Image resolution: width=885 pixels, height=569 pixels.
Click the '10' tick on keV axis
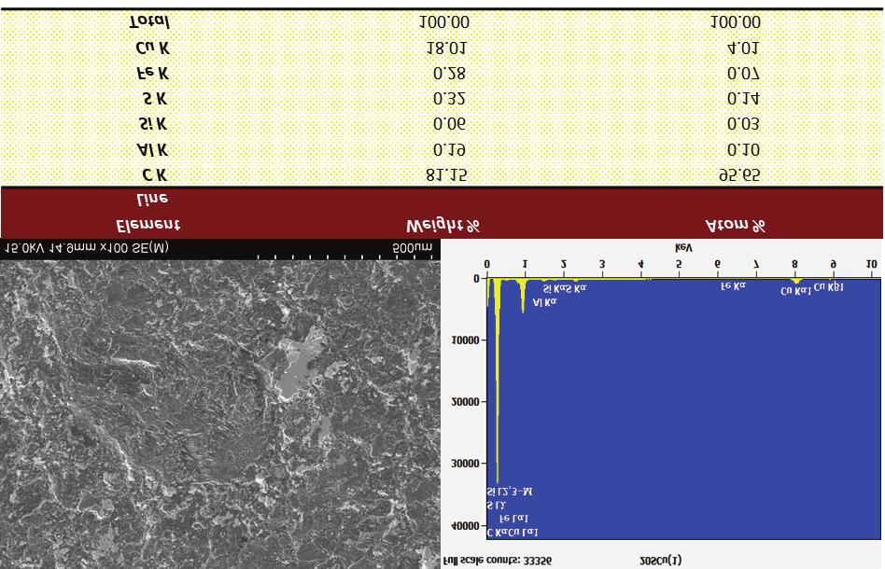click(x=871, y=264)
